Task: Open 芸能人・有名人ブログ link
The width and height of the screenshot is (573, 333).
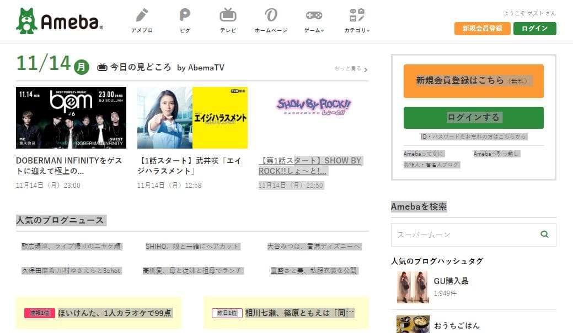Action: coord(432,165)
